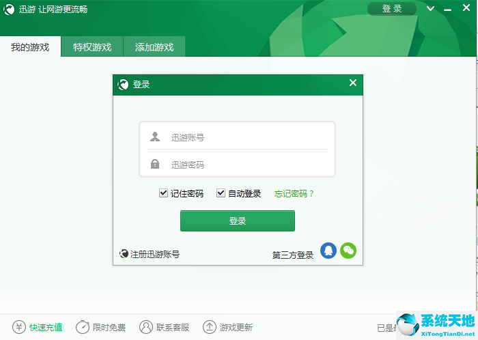
Task: Click the upload arrow icon for 游戏更新
Action: coord(210,327)
